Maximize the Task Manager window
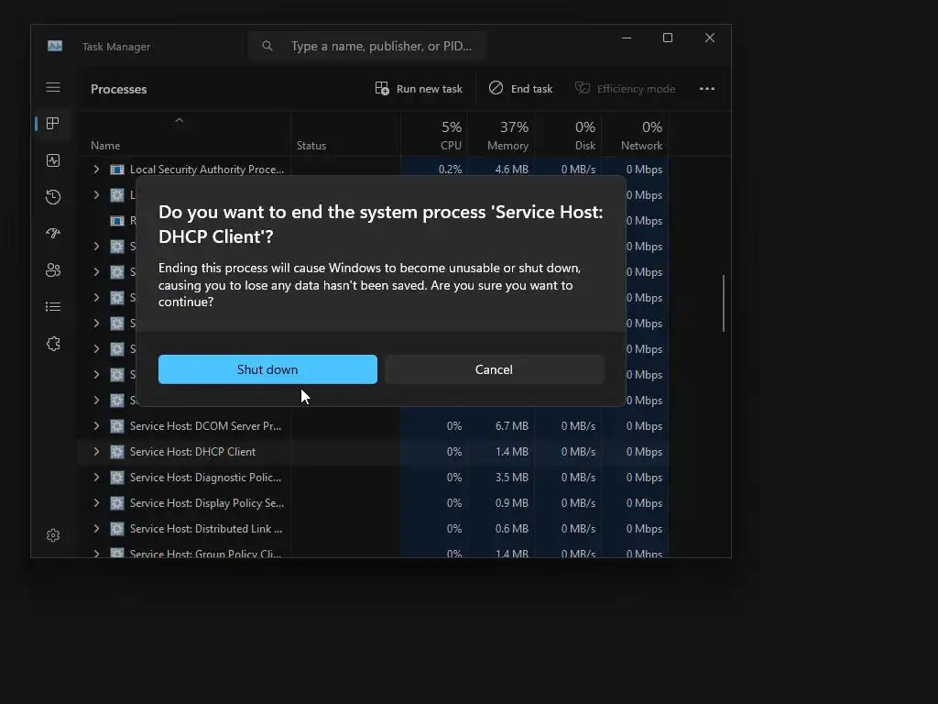 (668, 38)
